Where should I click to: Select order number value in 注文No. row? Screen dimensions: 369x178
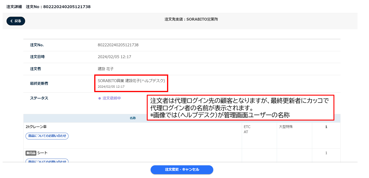pos(118,45)
